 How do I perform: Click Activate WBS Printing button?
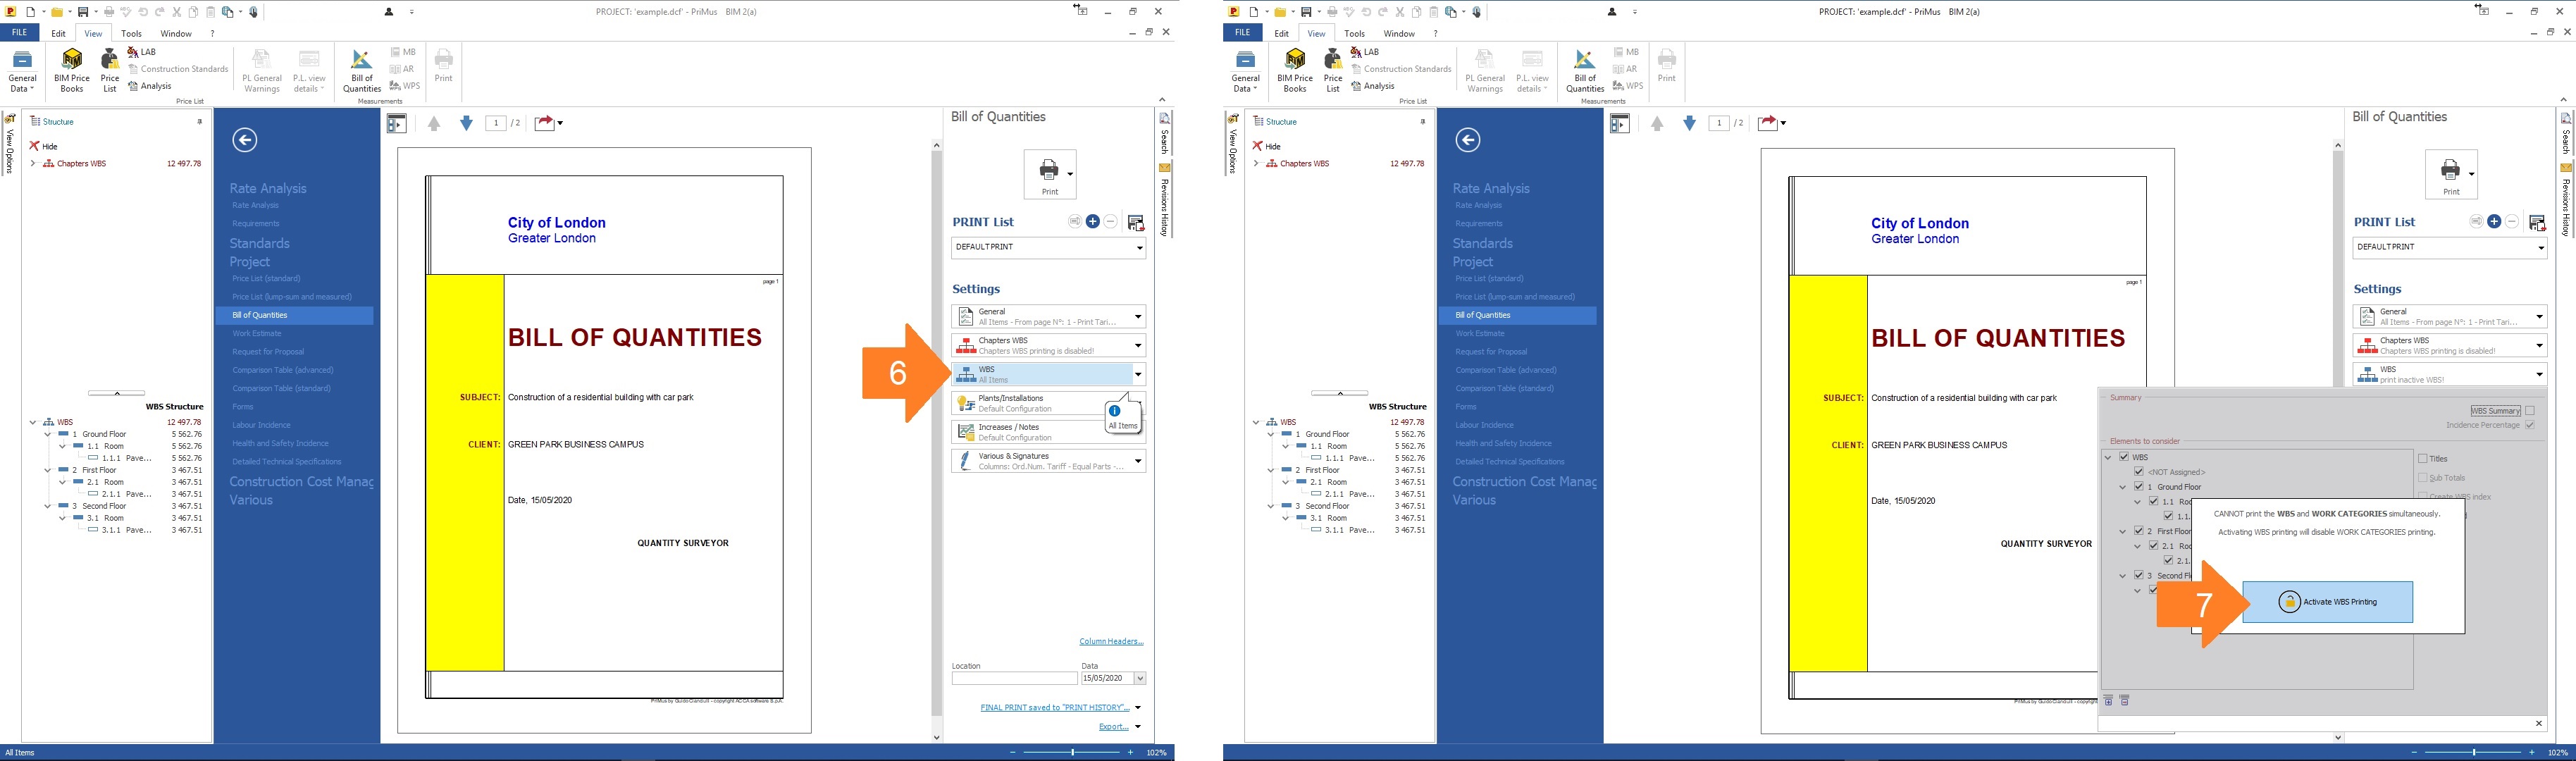[x=2327, y=602]
